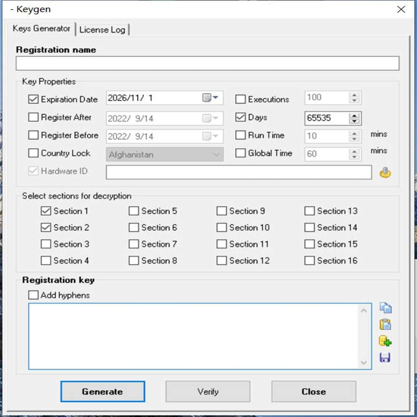Copy the registration key to clipboard

[385, 308]
